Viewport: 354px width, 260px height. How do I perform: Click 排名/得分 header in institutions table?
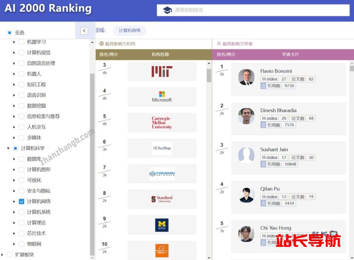point(109,54)
